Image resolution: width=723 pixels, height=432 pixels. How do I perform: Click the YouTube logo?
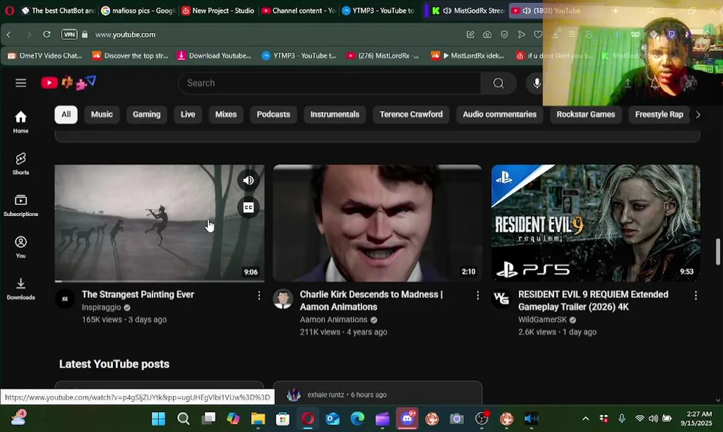point(49,83)
